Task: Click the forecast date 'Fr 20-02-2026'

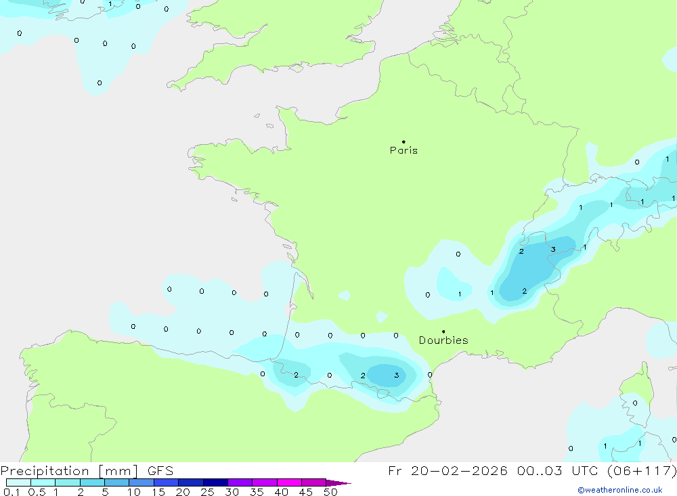Action: [447, 471]
